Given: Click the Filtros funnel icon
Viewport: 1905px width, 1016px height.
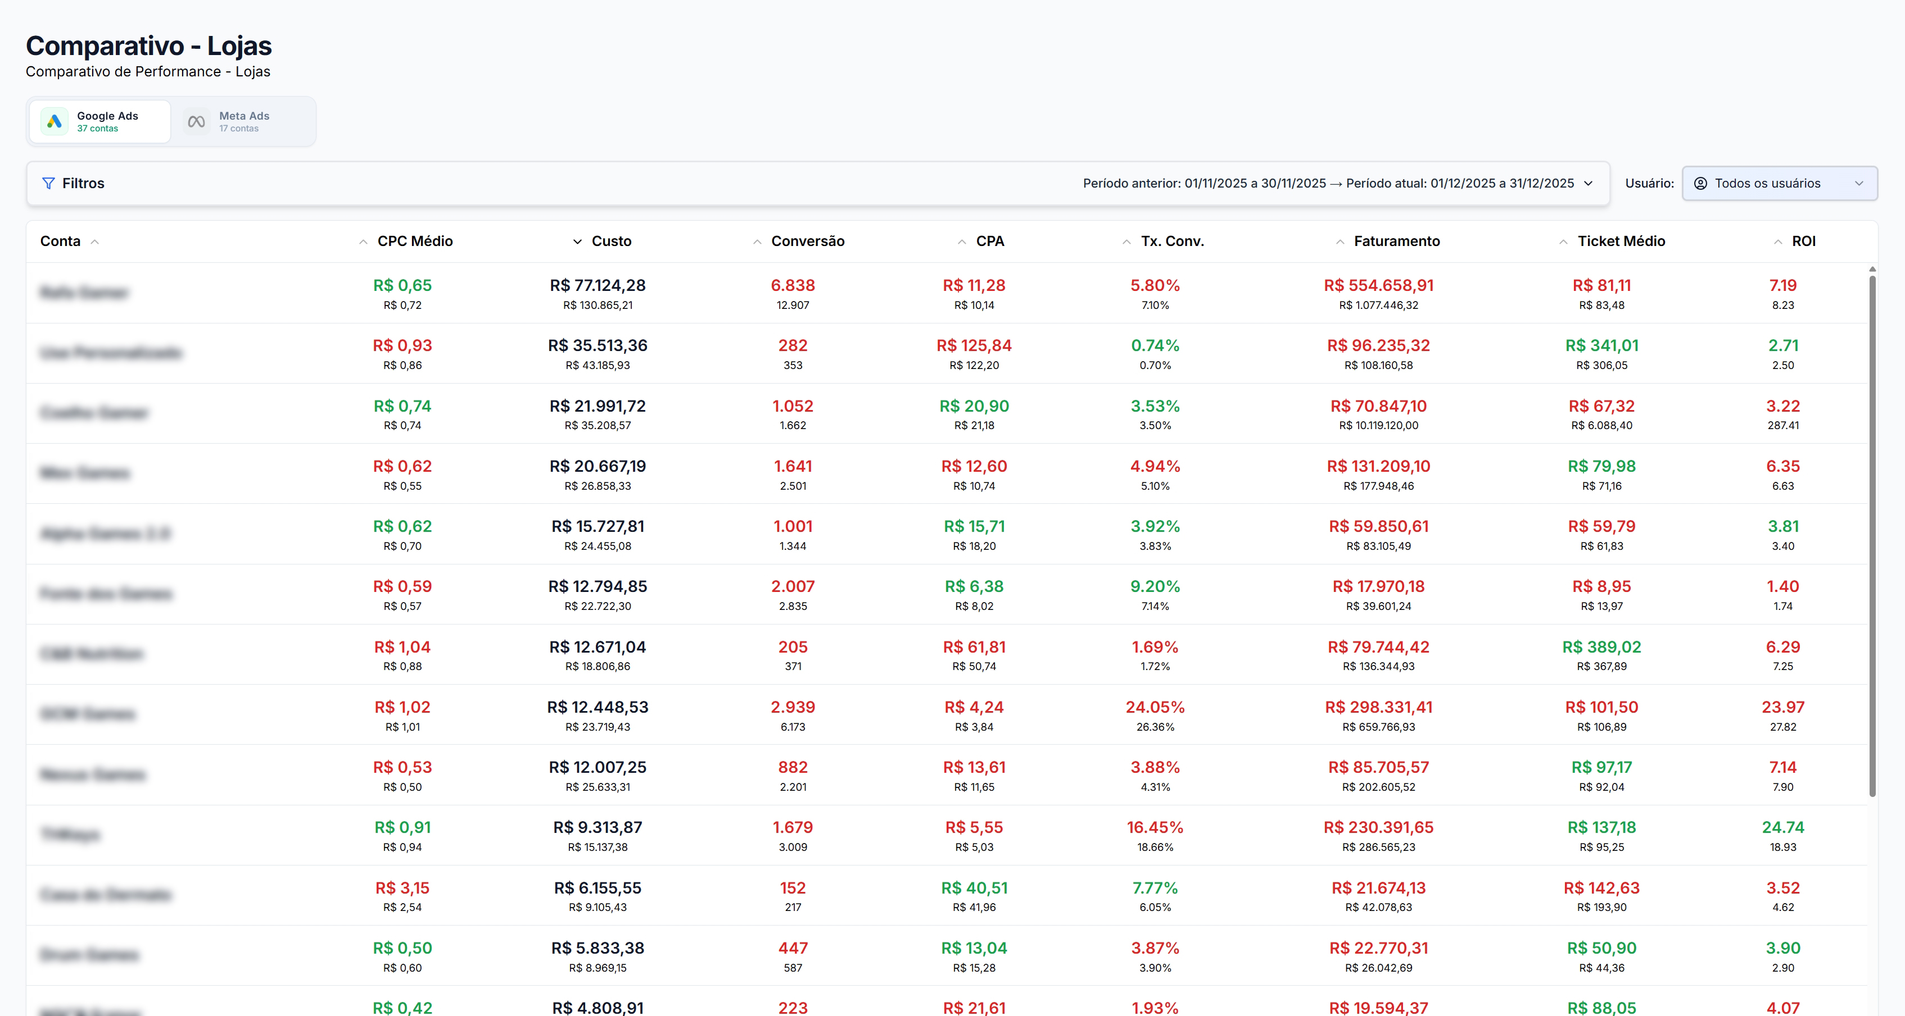Looking at the screenshot, I should pos(48,183).
